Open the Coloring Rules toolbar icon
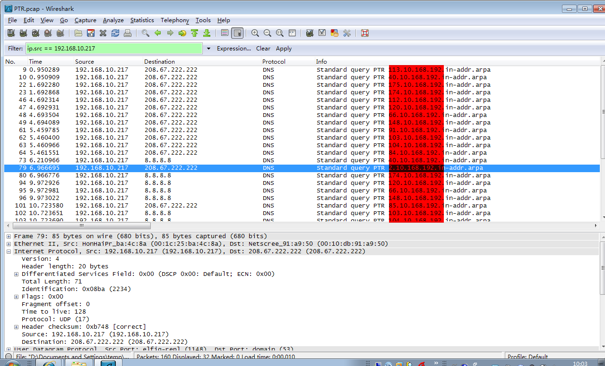The image size is (605, 366). tap(335, 33)
